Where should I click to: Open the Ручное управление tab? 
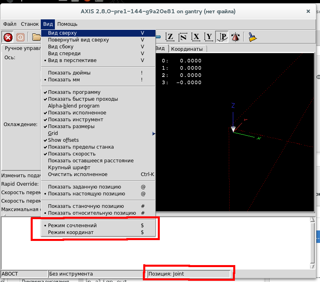tap(22, 48)
